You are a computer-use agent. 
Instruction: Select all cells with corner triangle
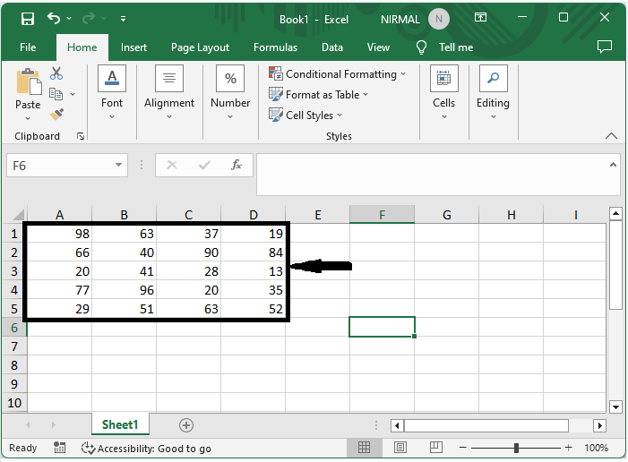coord(18,215)
